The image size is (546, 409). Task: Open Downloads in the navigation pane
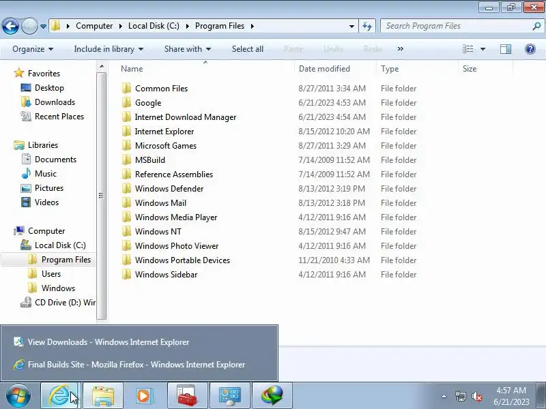point(48,102)
